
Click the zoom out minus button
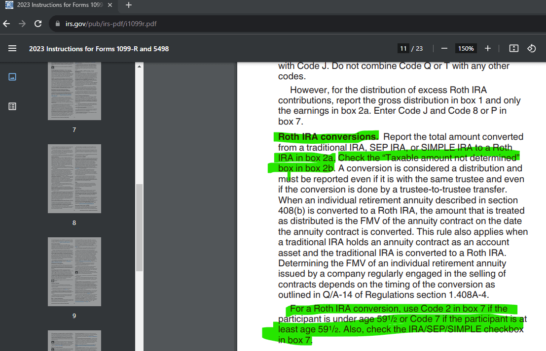[x=444, y=48]
